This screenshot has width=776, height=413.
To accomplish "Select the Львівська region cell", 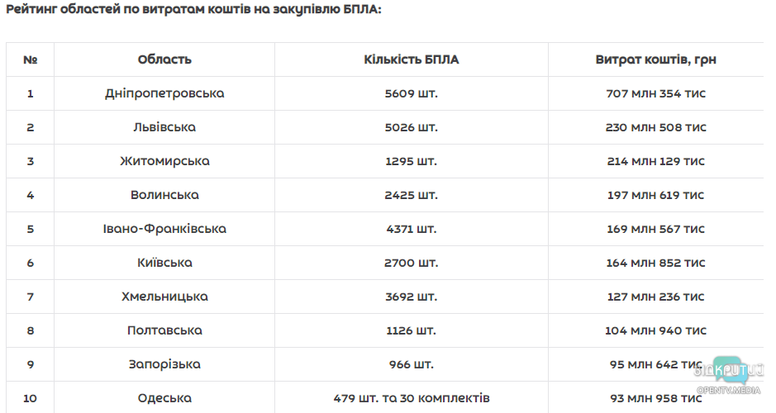I will pos(164,127).
